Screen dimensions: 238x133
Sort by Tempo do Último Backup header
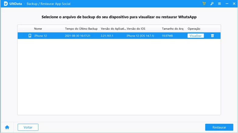[81, 28]
